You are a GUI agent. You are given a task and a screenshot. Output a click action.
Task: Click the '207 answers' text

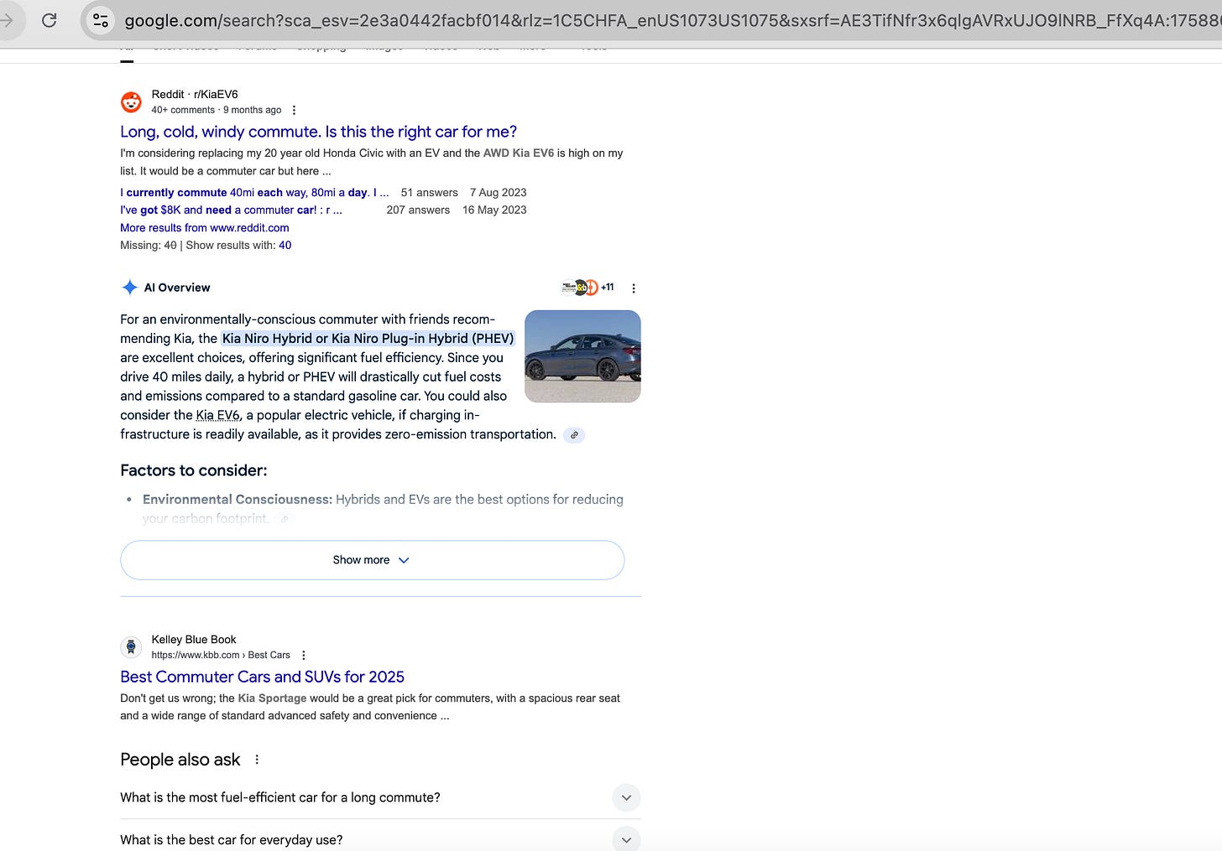[418, 210]
